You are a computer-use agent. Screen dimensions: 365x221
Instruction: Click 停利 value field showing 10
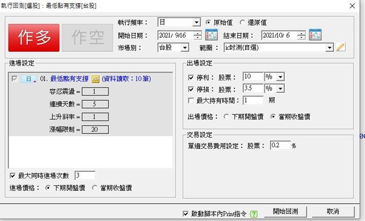pyautogui.click(x=253, y=76)
